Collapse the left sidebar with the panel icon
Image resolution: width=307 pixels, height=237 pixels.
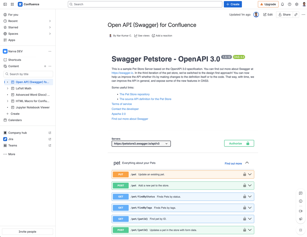(x=5, y=4)
